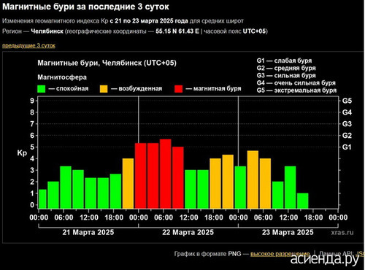
Task: Click the 'Челябинск' region name
Action: click(47, 31)
